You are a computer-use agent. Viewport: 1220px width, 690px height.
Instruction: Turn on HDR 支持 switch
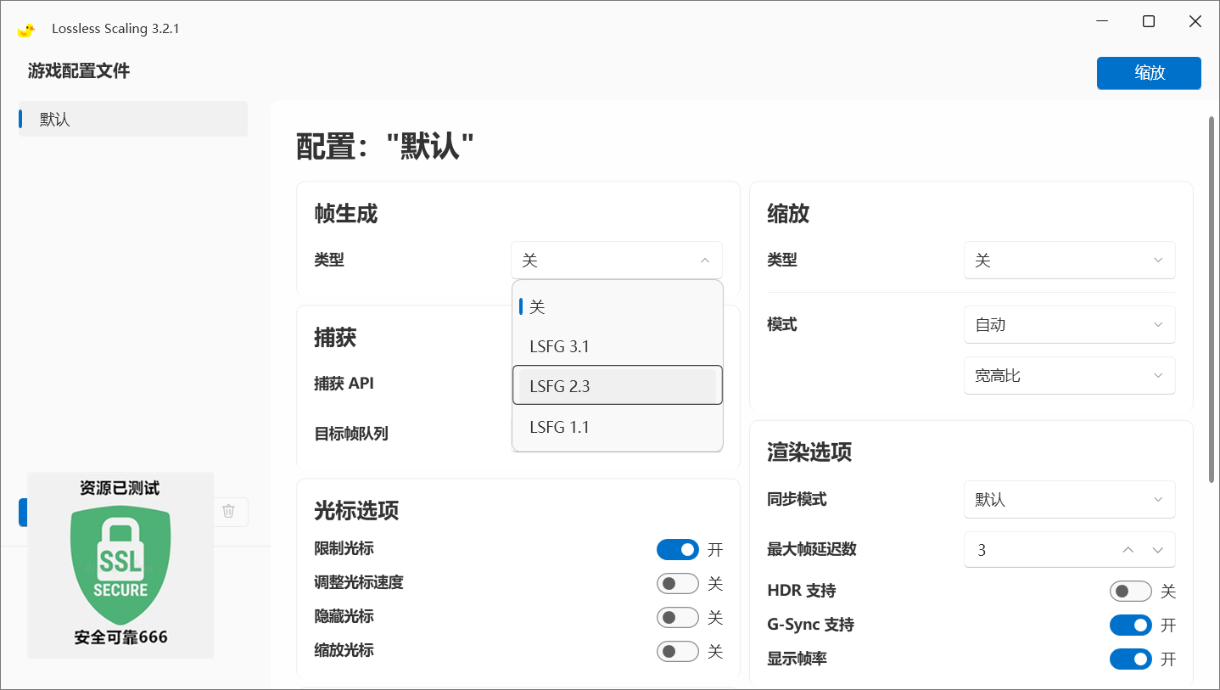point(1131,591)
